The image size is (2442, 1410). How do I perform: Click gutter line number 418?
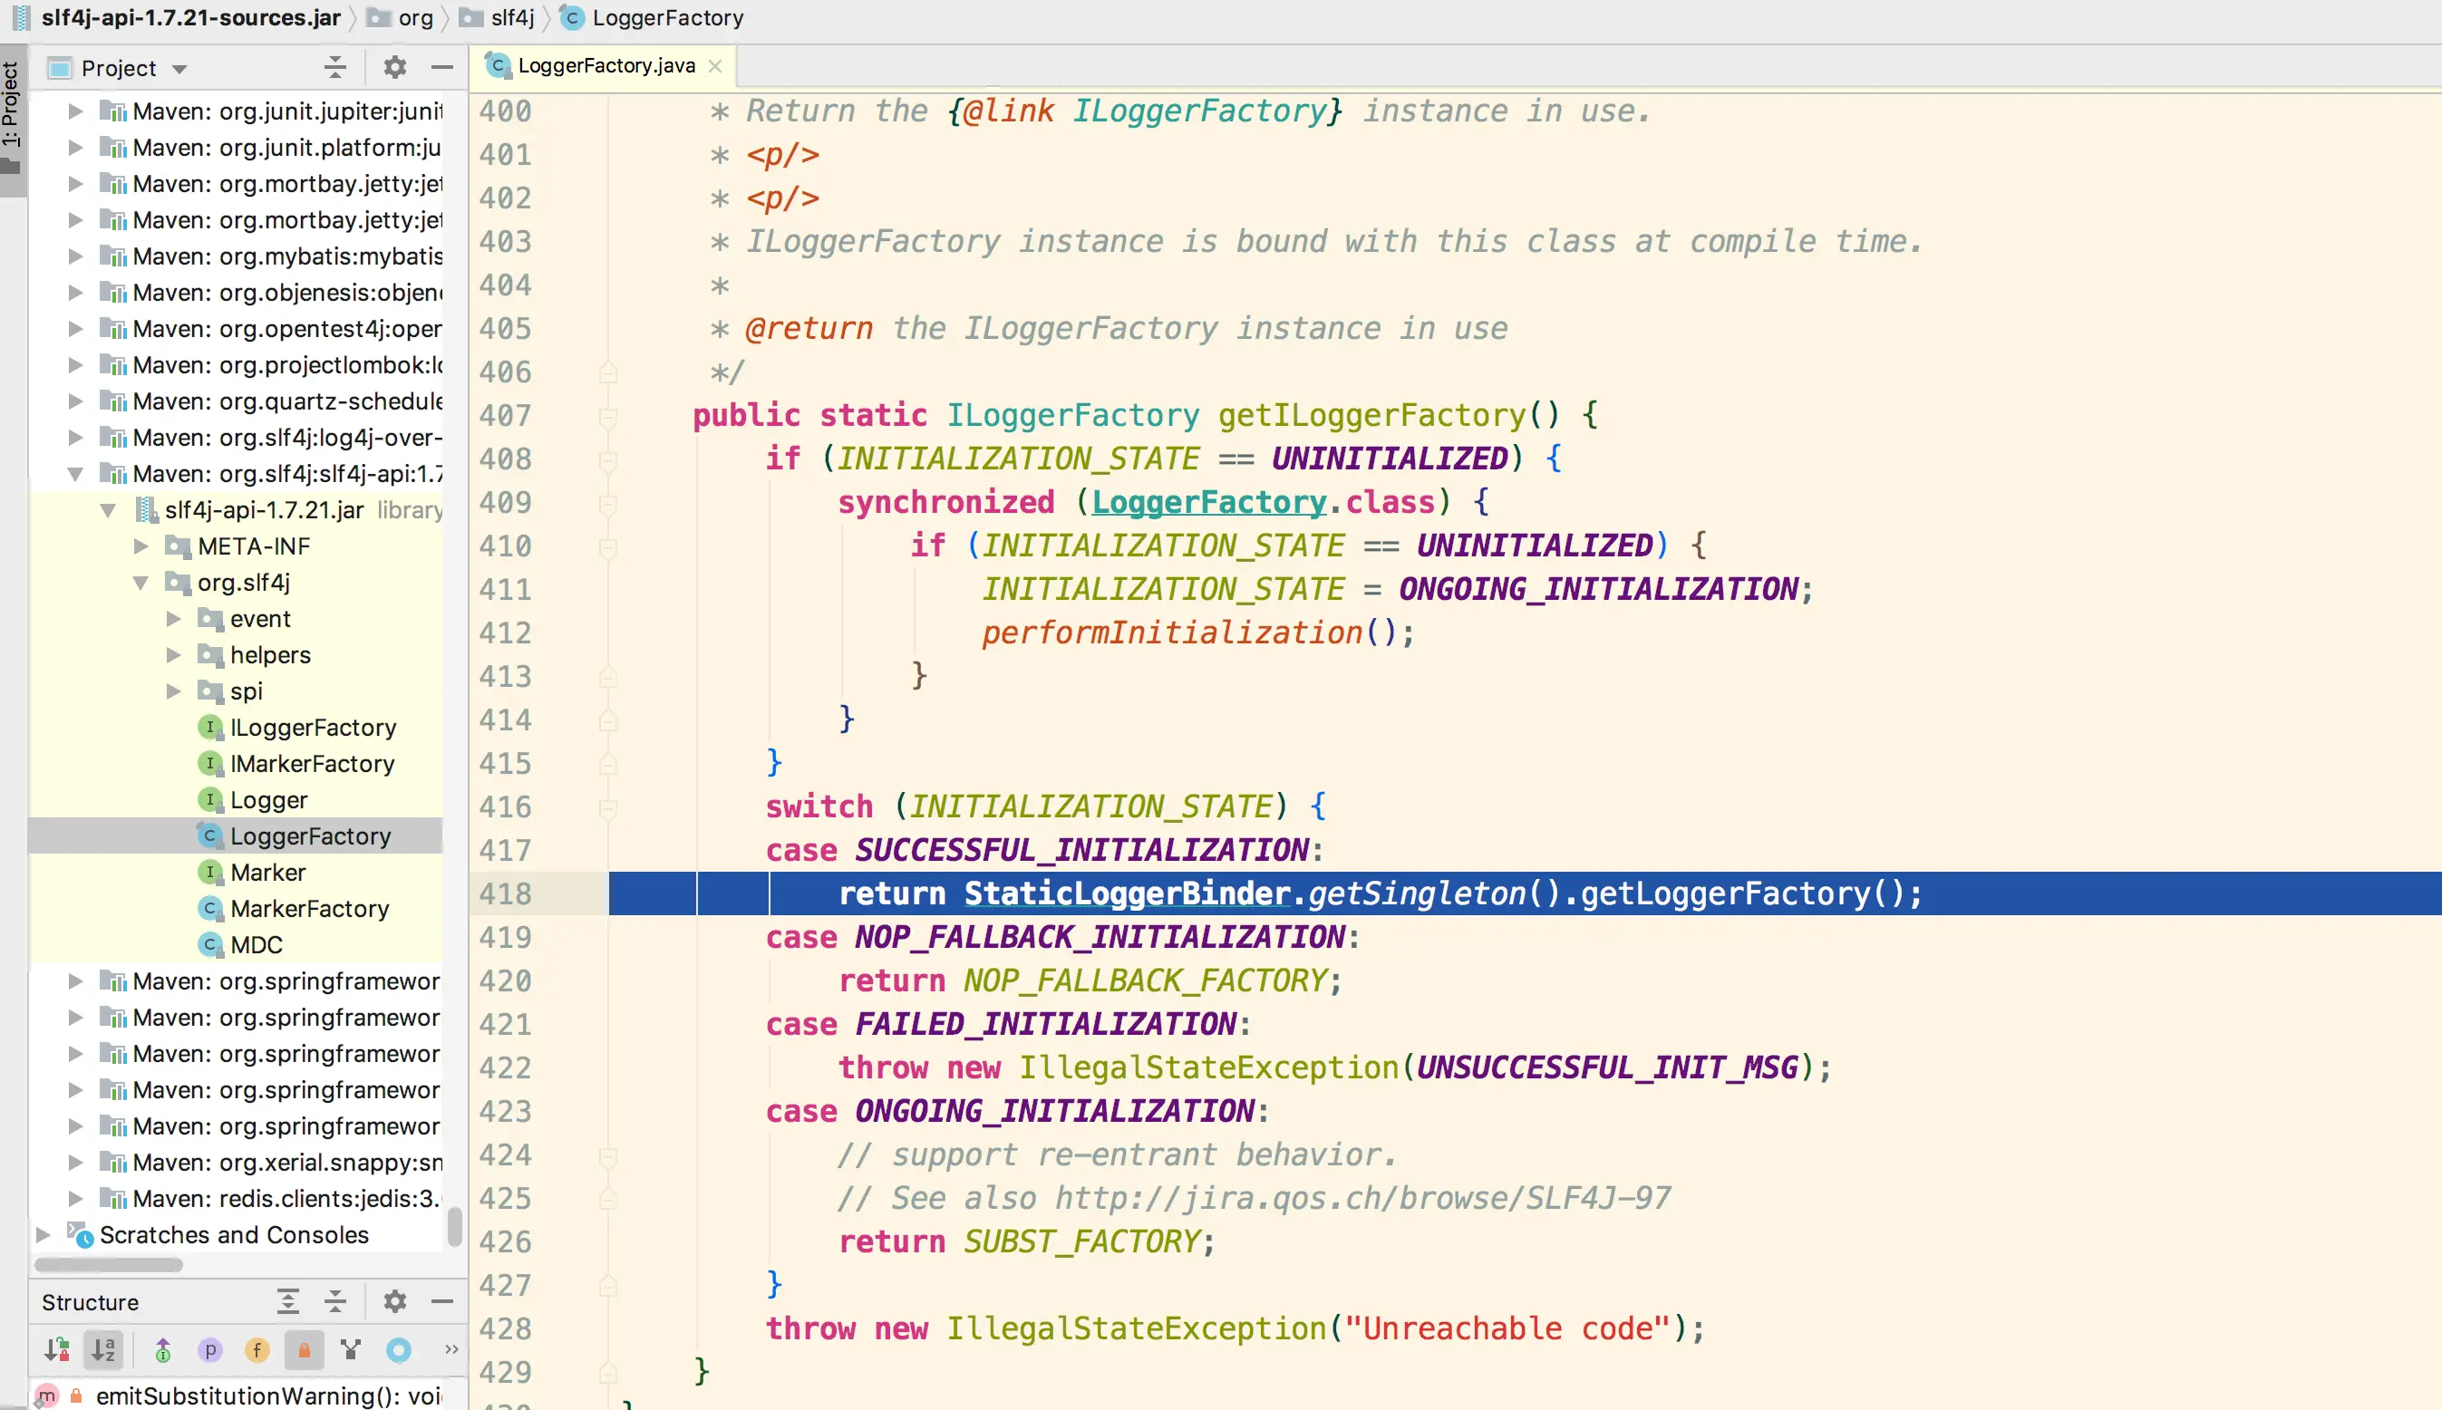(x=505, y=893)
